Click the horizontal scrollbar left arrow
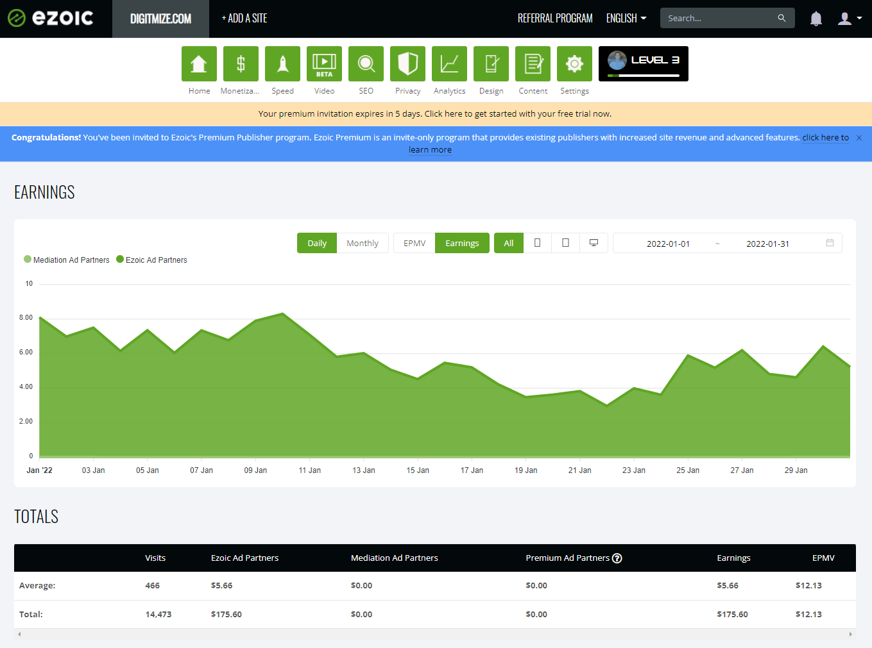Image resolution: width=872 pixels, height=648 pixels. tap(19, 634)
